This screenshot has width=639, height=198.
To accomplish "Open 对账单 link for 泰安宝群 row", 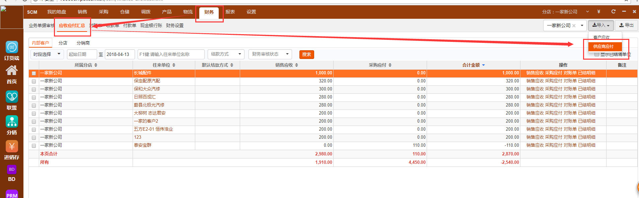I will pyautogui.click(x=570, y=145).
